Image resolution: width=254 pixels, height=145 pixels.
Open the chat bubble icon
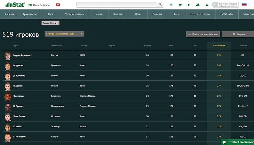[x=180, y=5]
